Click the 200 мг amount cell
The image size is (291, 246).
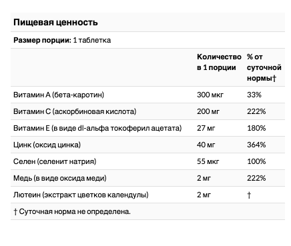(208, 111)
